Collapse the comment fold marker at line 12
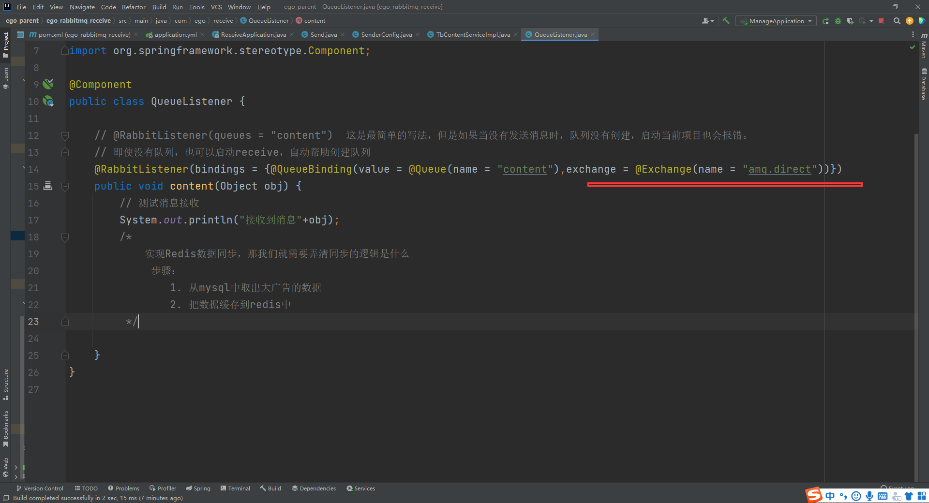Viewport: 929px width, 503px height. tap(65, 135)
